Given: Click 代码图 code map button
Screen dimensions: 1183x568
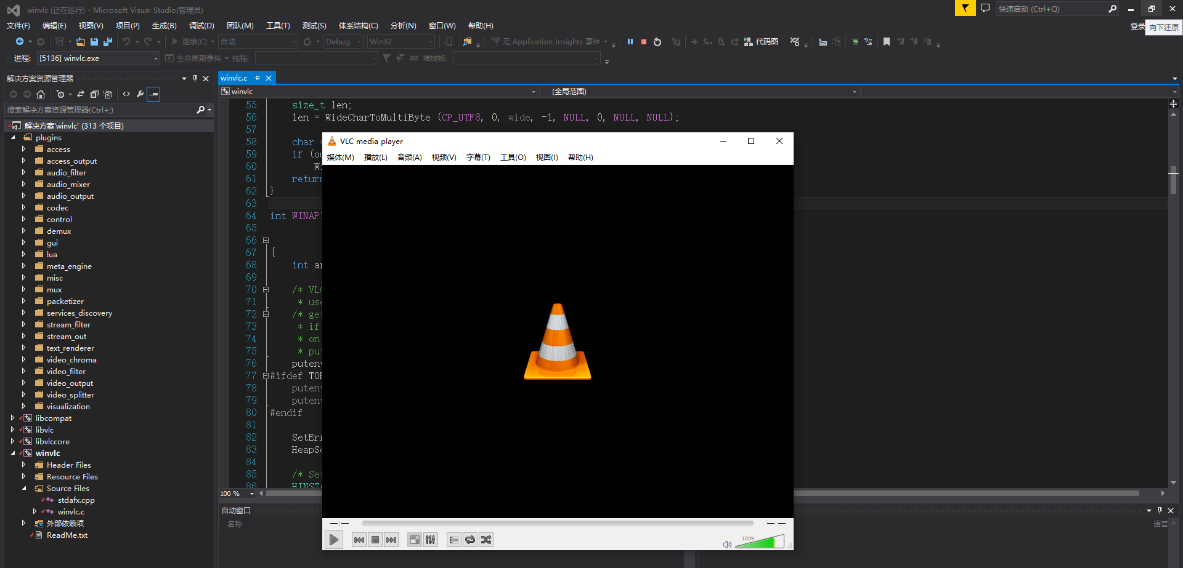Looking at the screenshot, I should [762, 42].
